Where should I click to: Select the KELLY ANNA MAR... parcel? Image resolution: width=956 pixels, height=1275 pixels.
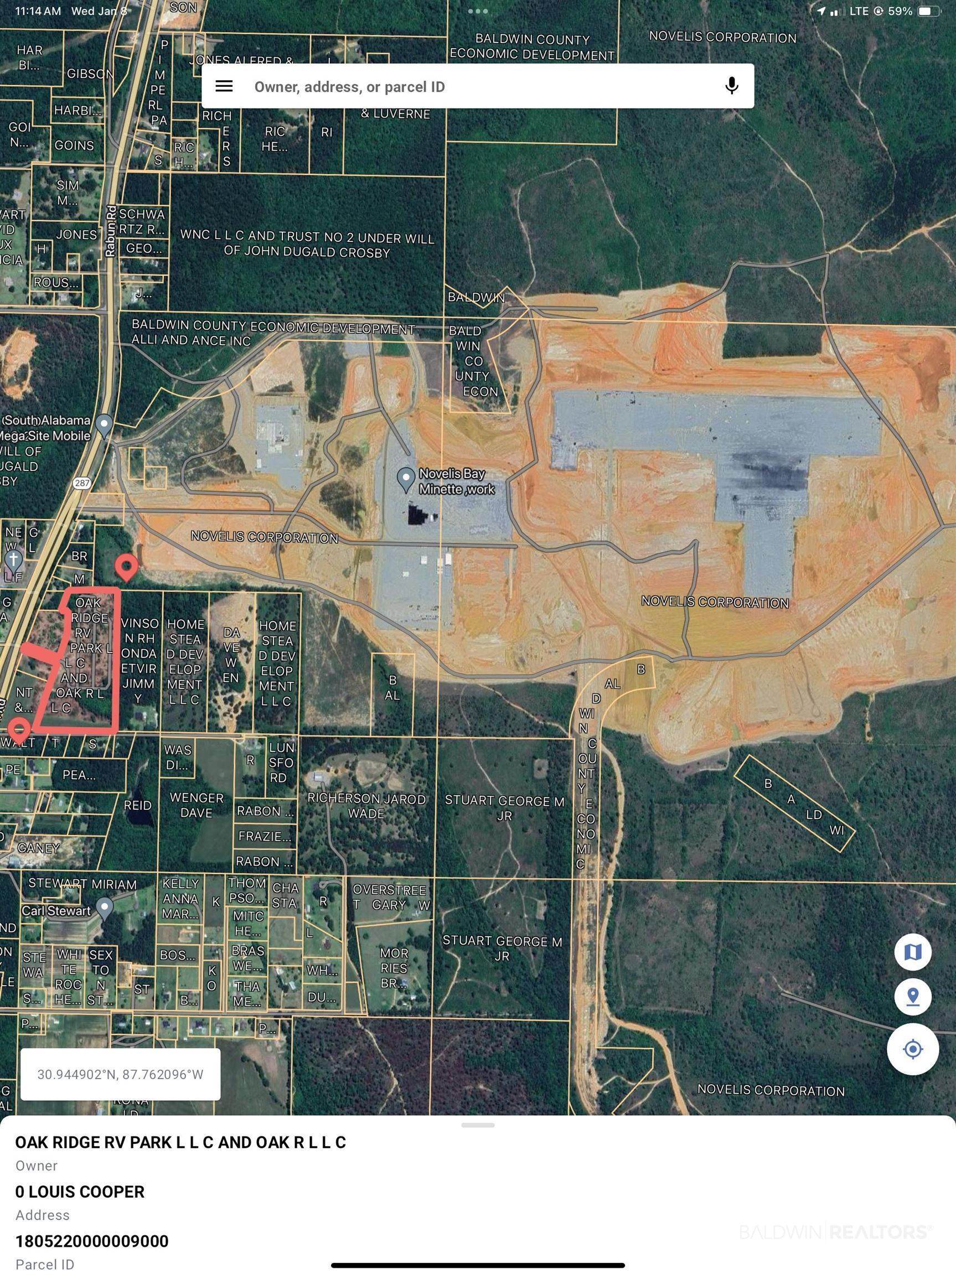tap(180, 898)
